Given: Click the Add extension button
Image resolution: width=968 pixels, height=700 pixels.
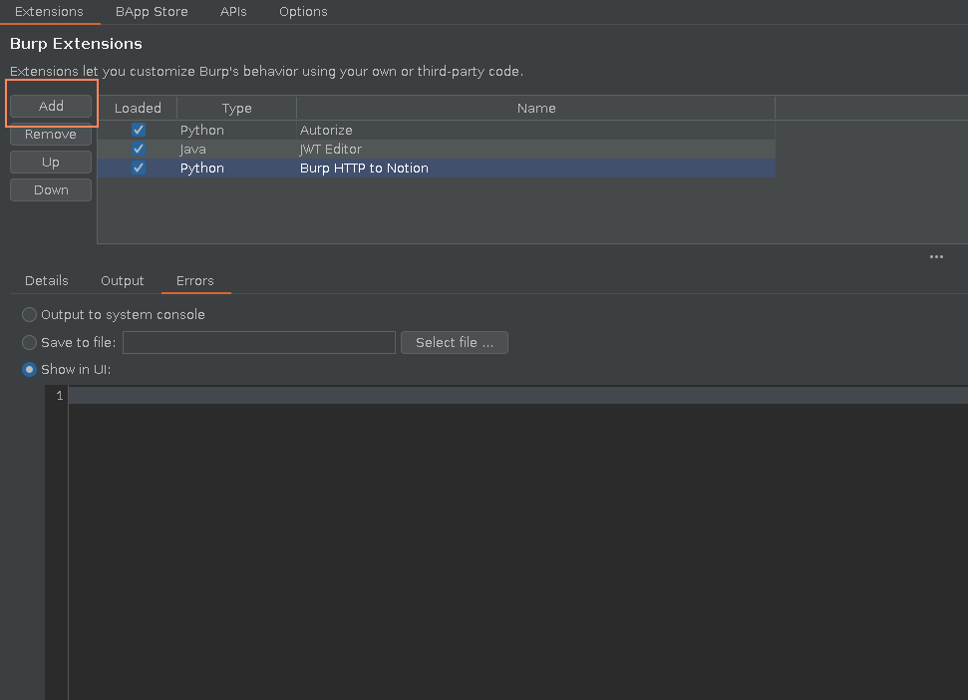Looking at the screenshot, I should (x=51, y=106).
